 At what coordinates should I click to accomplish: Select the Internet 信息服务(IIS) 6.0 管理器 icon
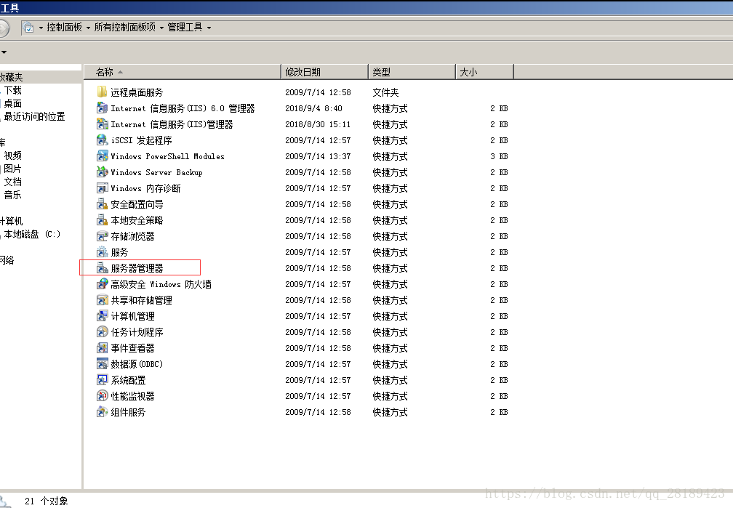tap(102, 108)
